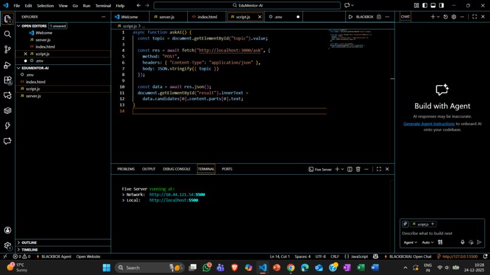490x275 pixels.
Task: Open the Terminal menu
Action: [x=103, y=5]
